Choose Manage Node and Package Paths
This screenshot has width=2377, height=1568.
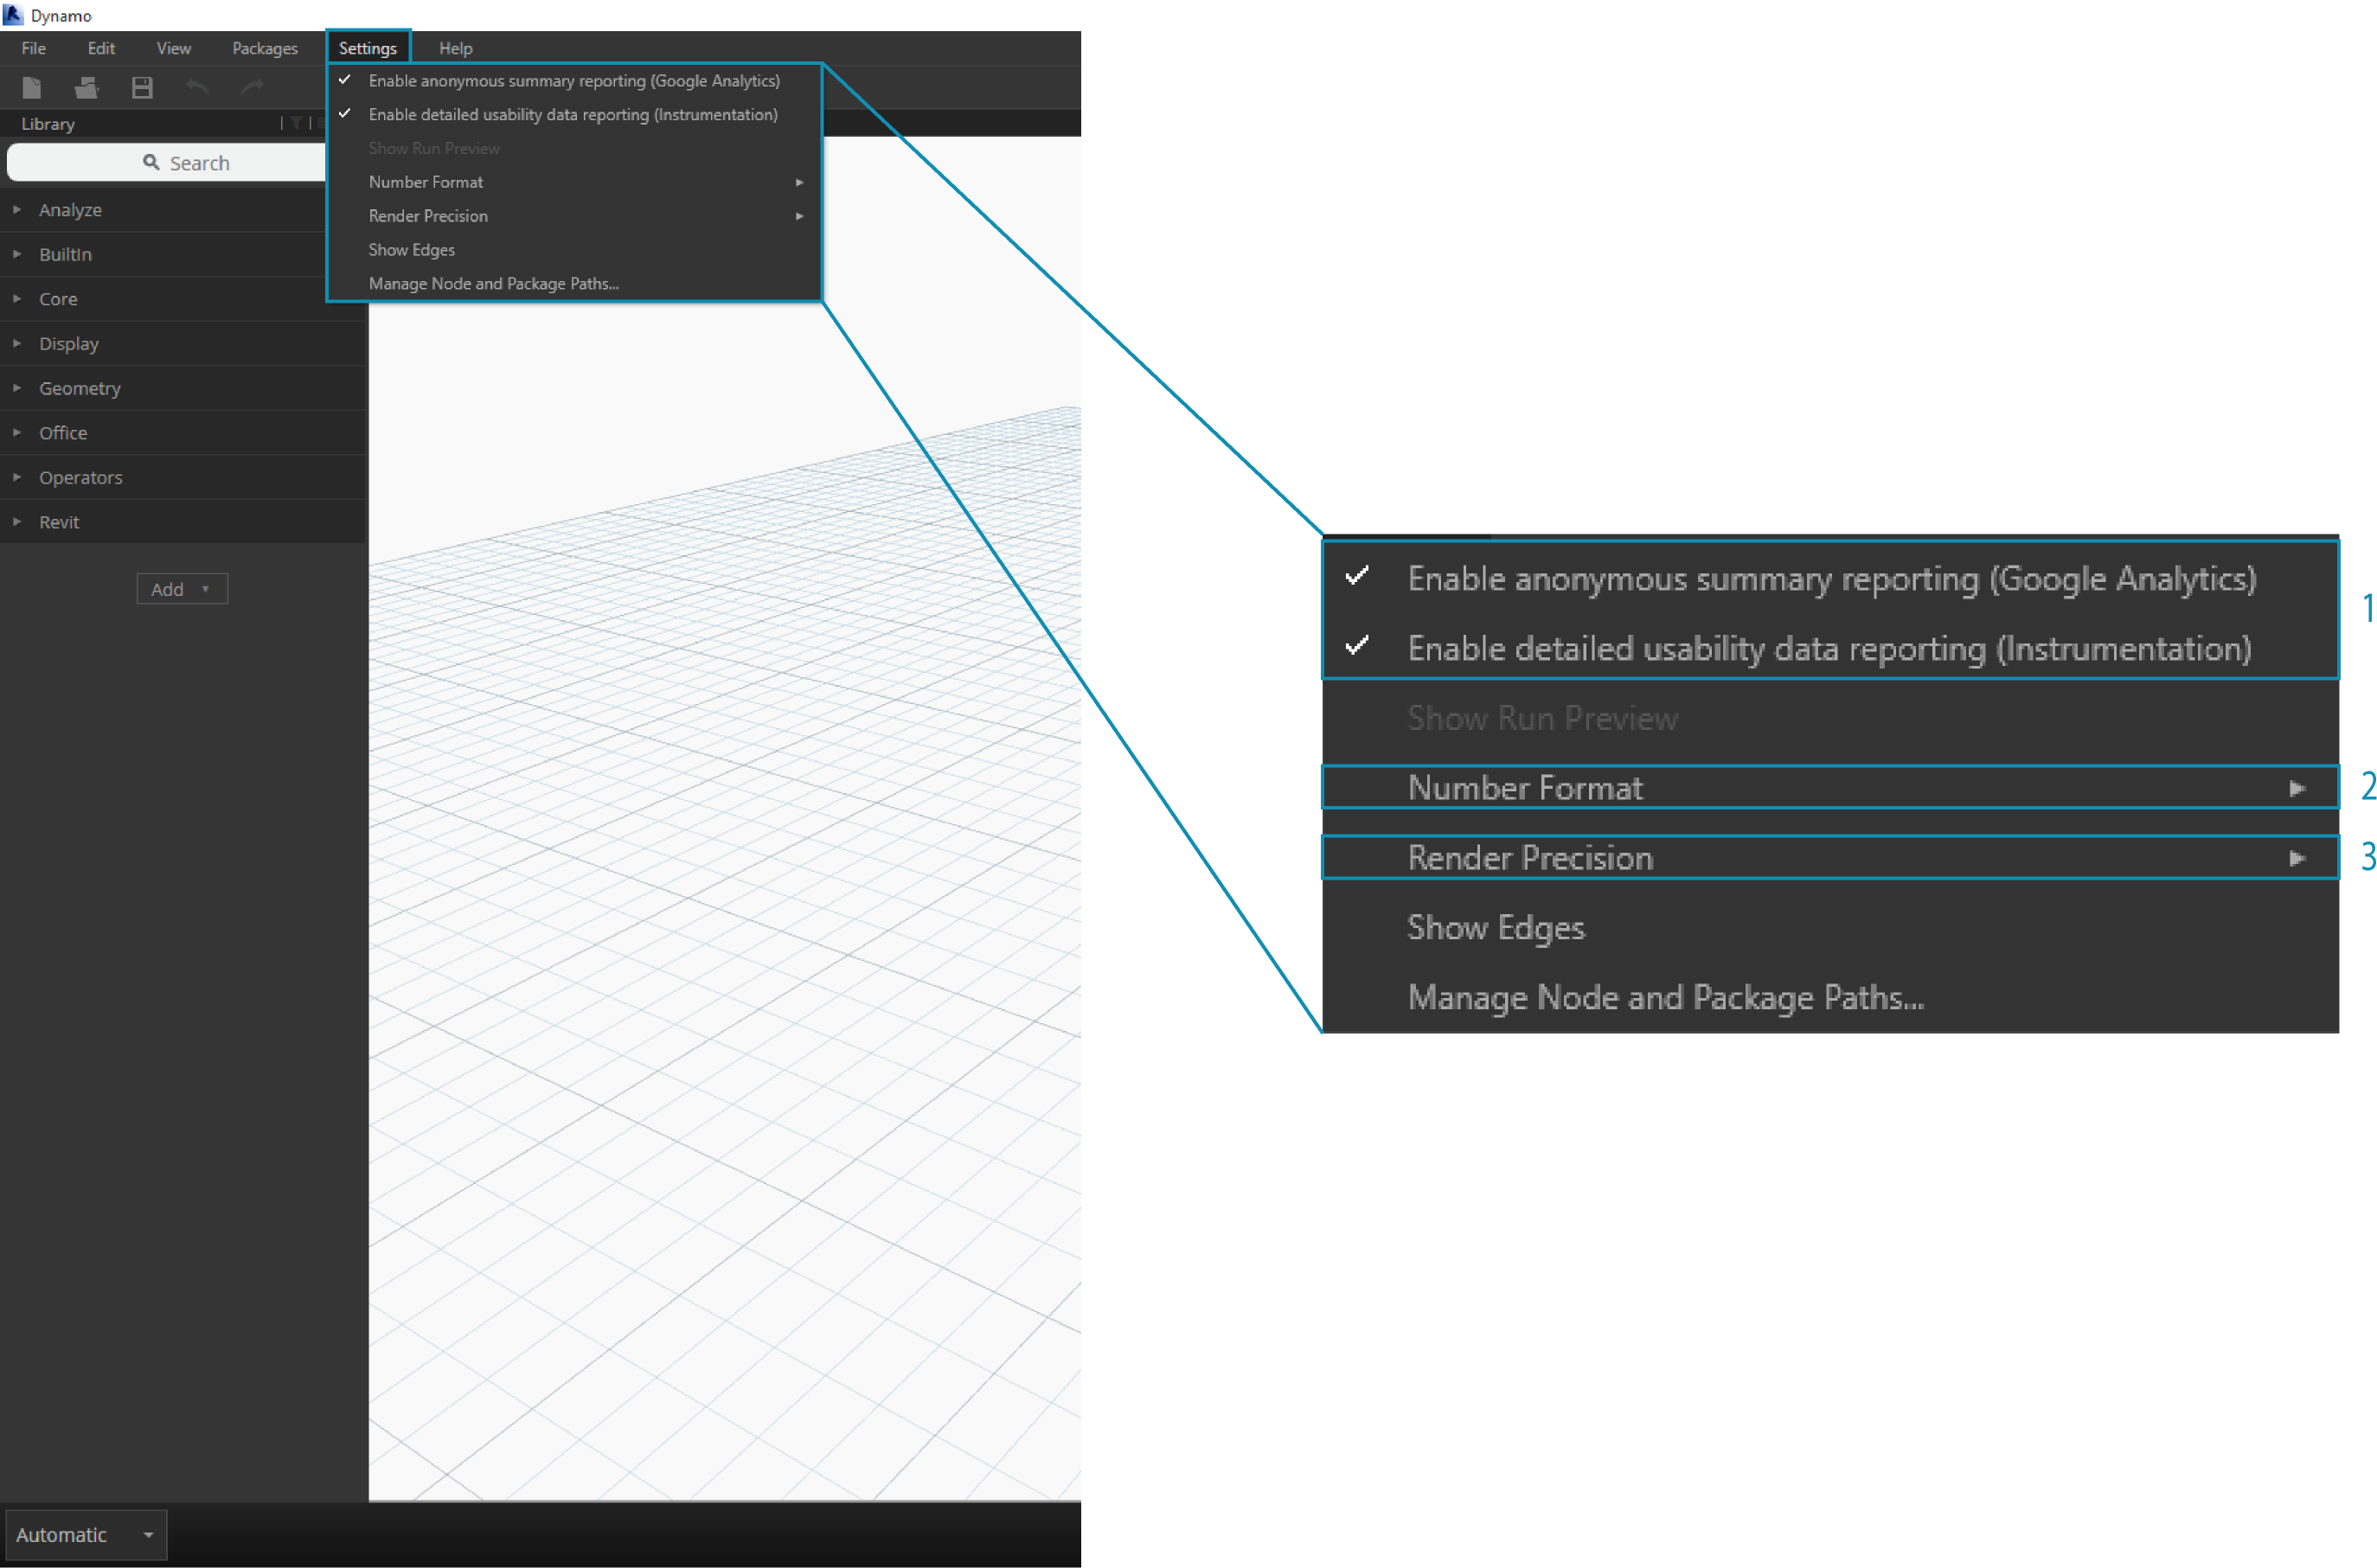[574, 284]
